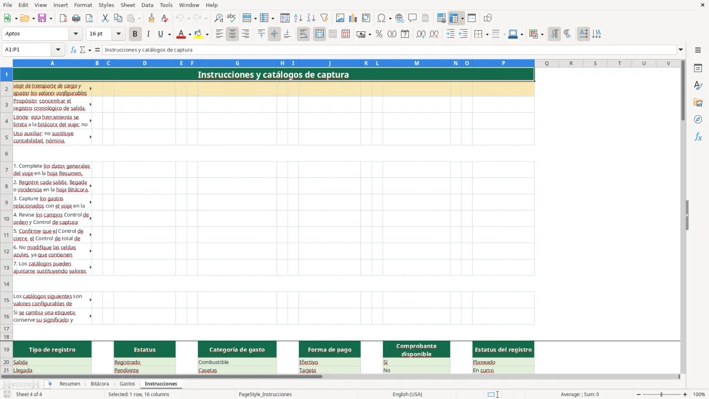This screenshot has width=709, height=399.
Task: Toggle Underline formatting
Action: click(160, 34)
